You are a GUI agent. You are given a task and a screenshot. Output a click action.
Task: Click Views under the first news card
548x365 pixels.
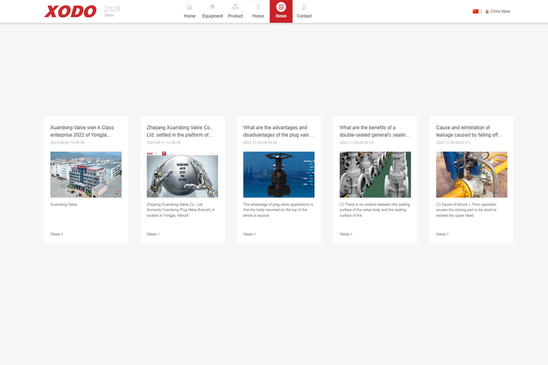[x=56, y=234]
